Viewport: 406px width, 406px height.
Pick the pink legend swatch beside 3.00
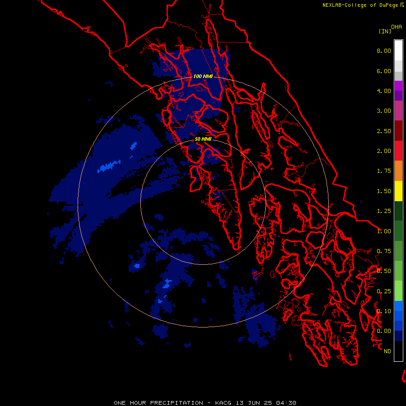click(x=398, y=111)
